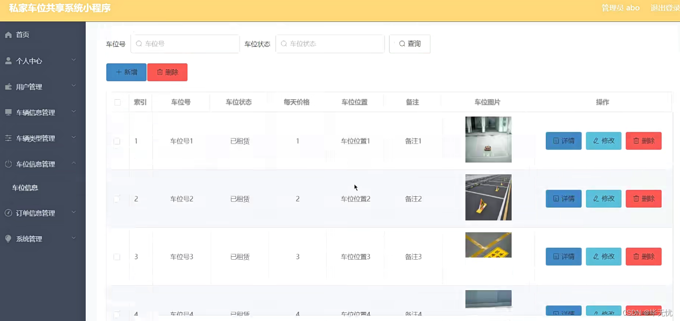Click the cell 备注3
This screenshot has width=680, height=321.
click(x=413, y=257)
